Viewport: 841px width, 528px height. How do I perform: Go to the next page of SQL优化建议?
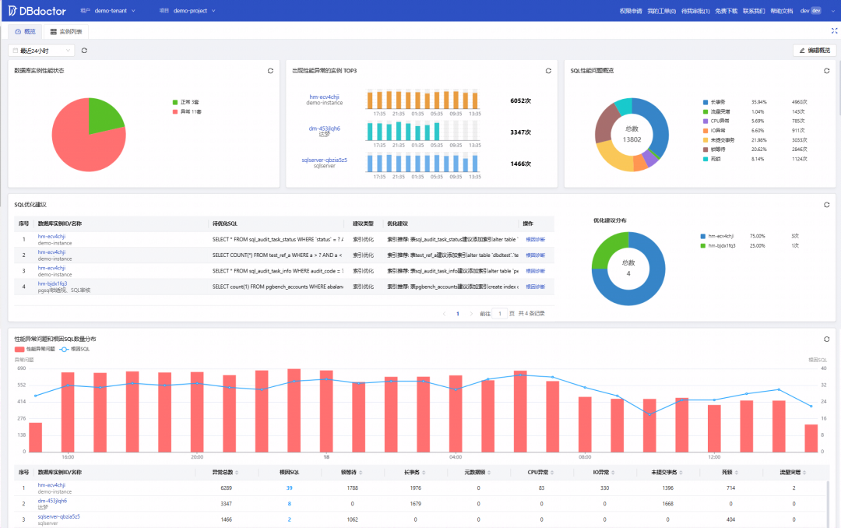[x=471, y=314]
